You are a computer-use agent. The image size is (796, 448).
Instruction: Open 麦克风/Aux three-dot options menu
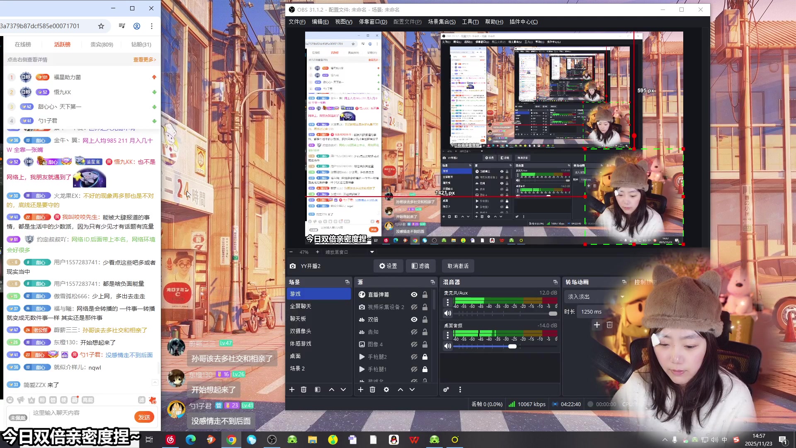click(447, 302)
